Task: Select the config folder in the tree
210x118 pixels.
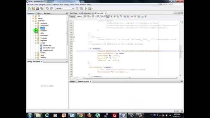Action: tap(43, 28)
